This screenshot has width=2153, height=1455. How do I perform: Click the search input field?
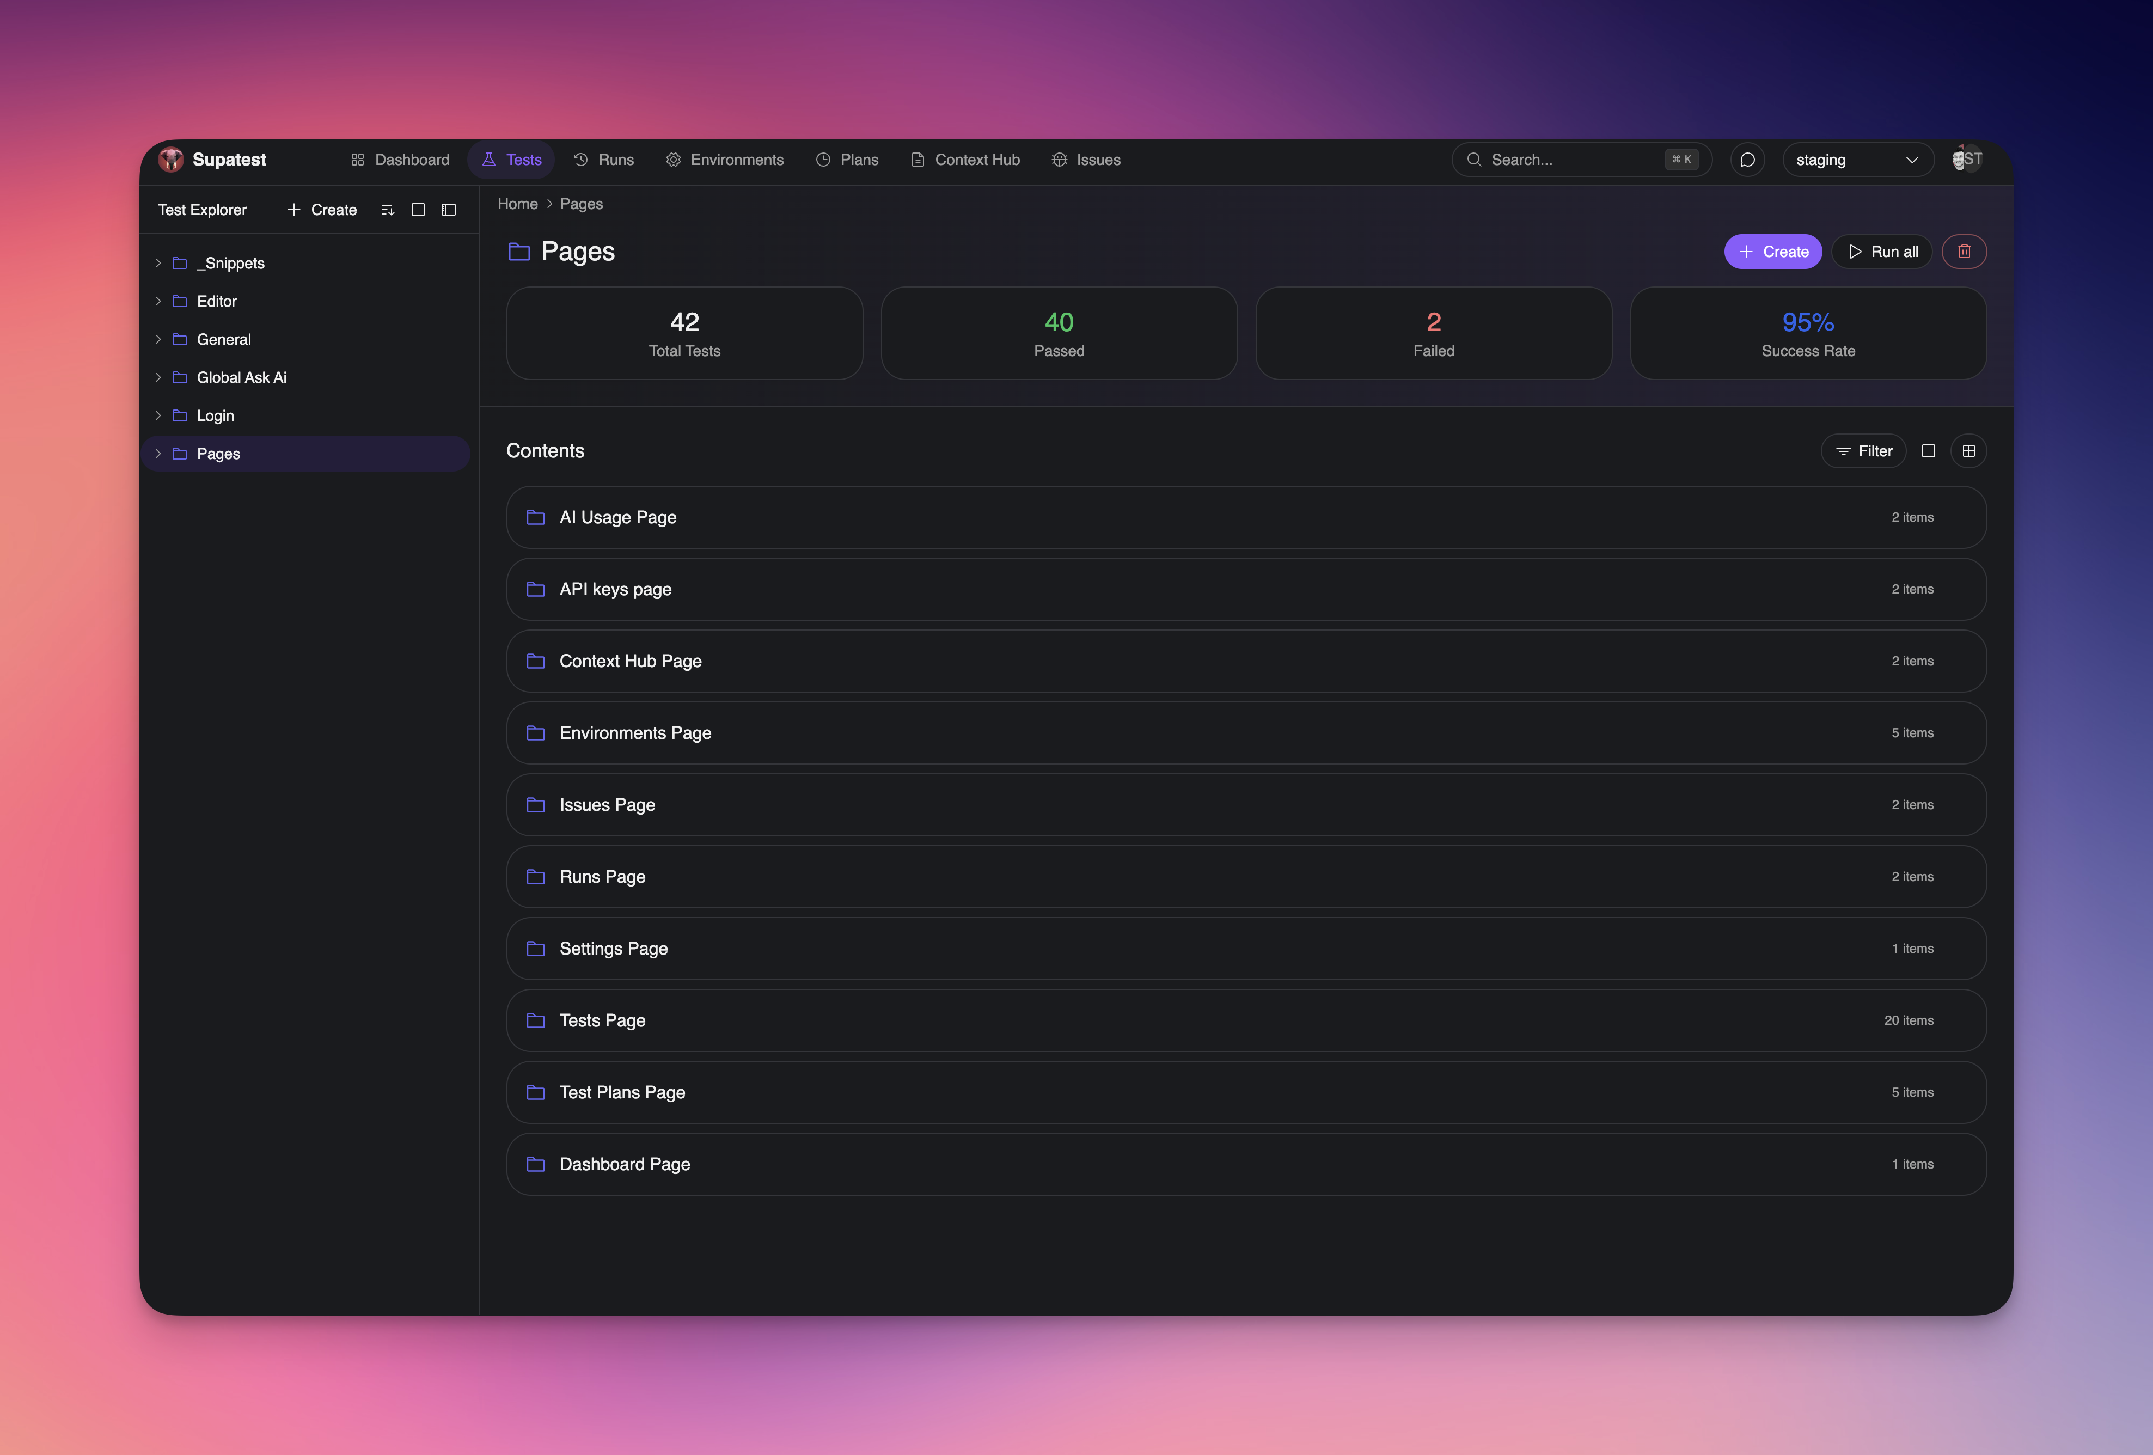coord(1575,160)
